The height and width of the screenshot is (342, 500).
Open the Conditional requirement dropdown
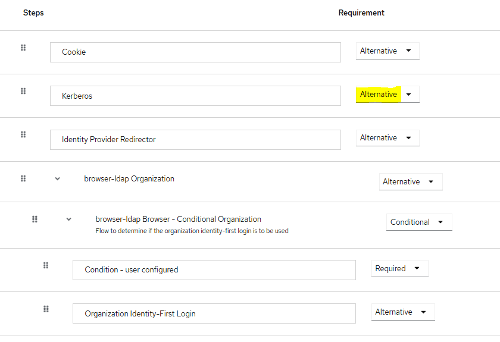click(x=418, y=222)
